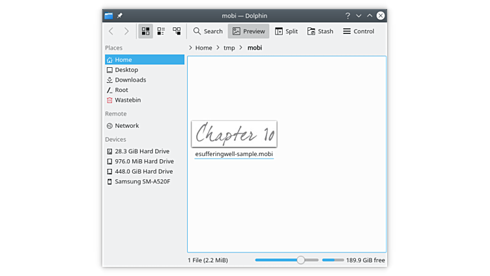Image resolution: width=490 pixels, height=276 pixels.
Task: Switch to Details view mode
Action: pyautogui.click(x=177, y=31)
